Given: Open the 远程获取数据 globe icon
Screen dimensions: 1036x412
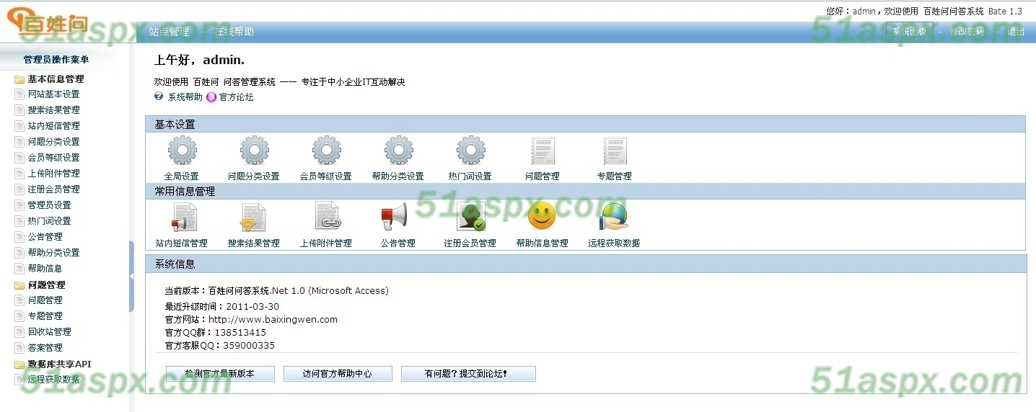Looking at the screenshot, I should [x=615, y=216].
